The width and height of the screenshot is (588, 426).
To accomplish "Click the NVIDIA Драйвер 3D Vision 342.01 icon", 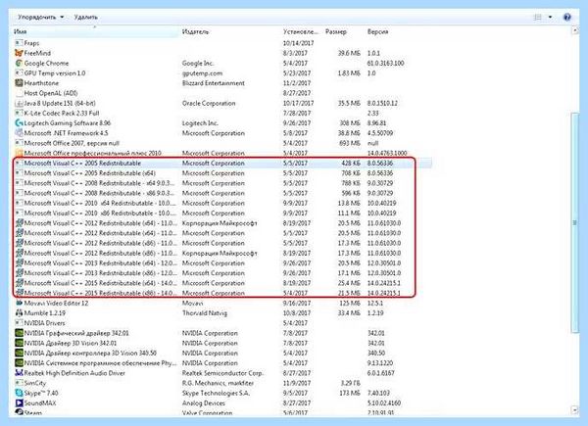I will [x=19, y=343].
